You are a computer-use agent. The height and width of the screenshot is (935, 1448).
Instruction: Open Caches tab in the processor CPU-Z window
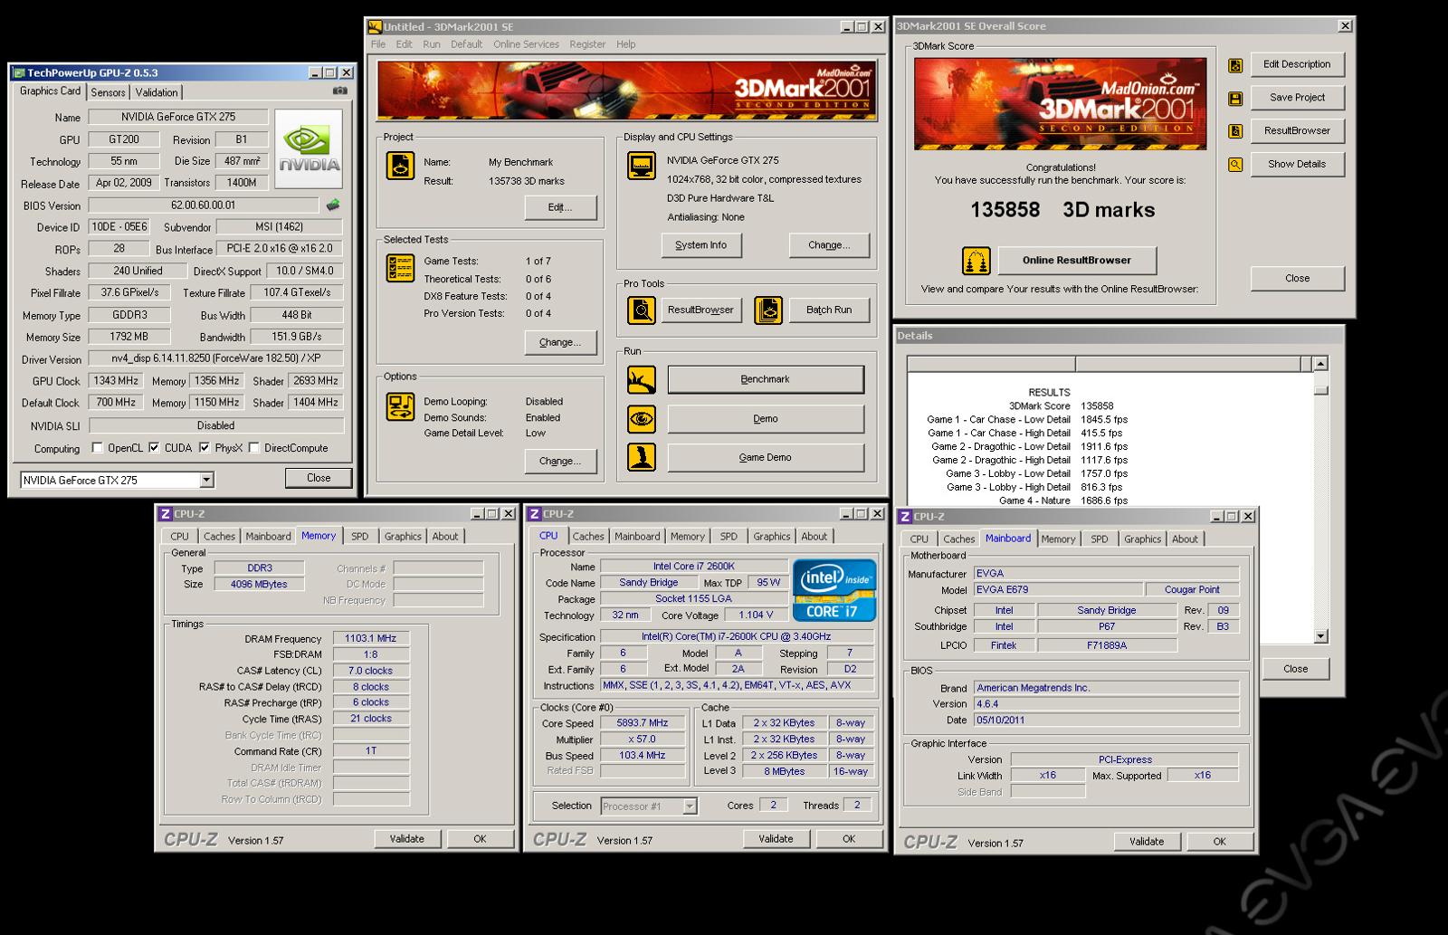tap(588, 537)
